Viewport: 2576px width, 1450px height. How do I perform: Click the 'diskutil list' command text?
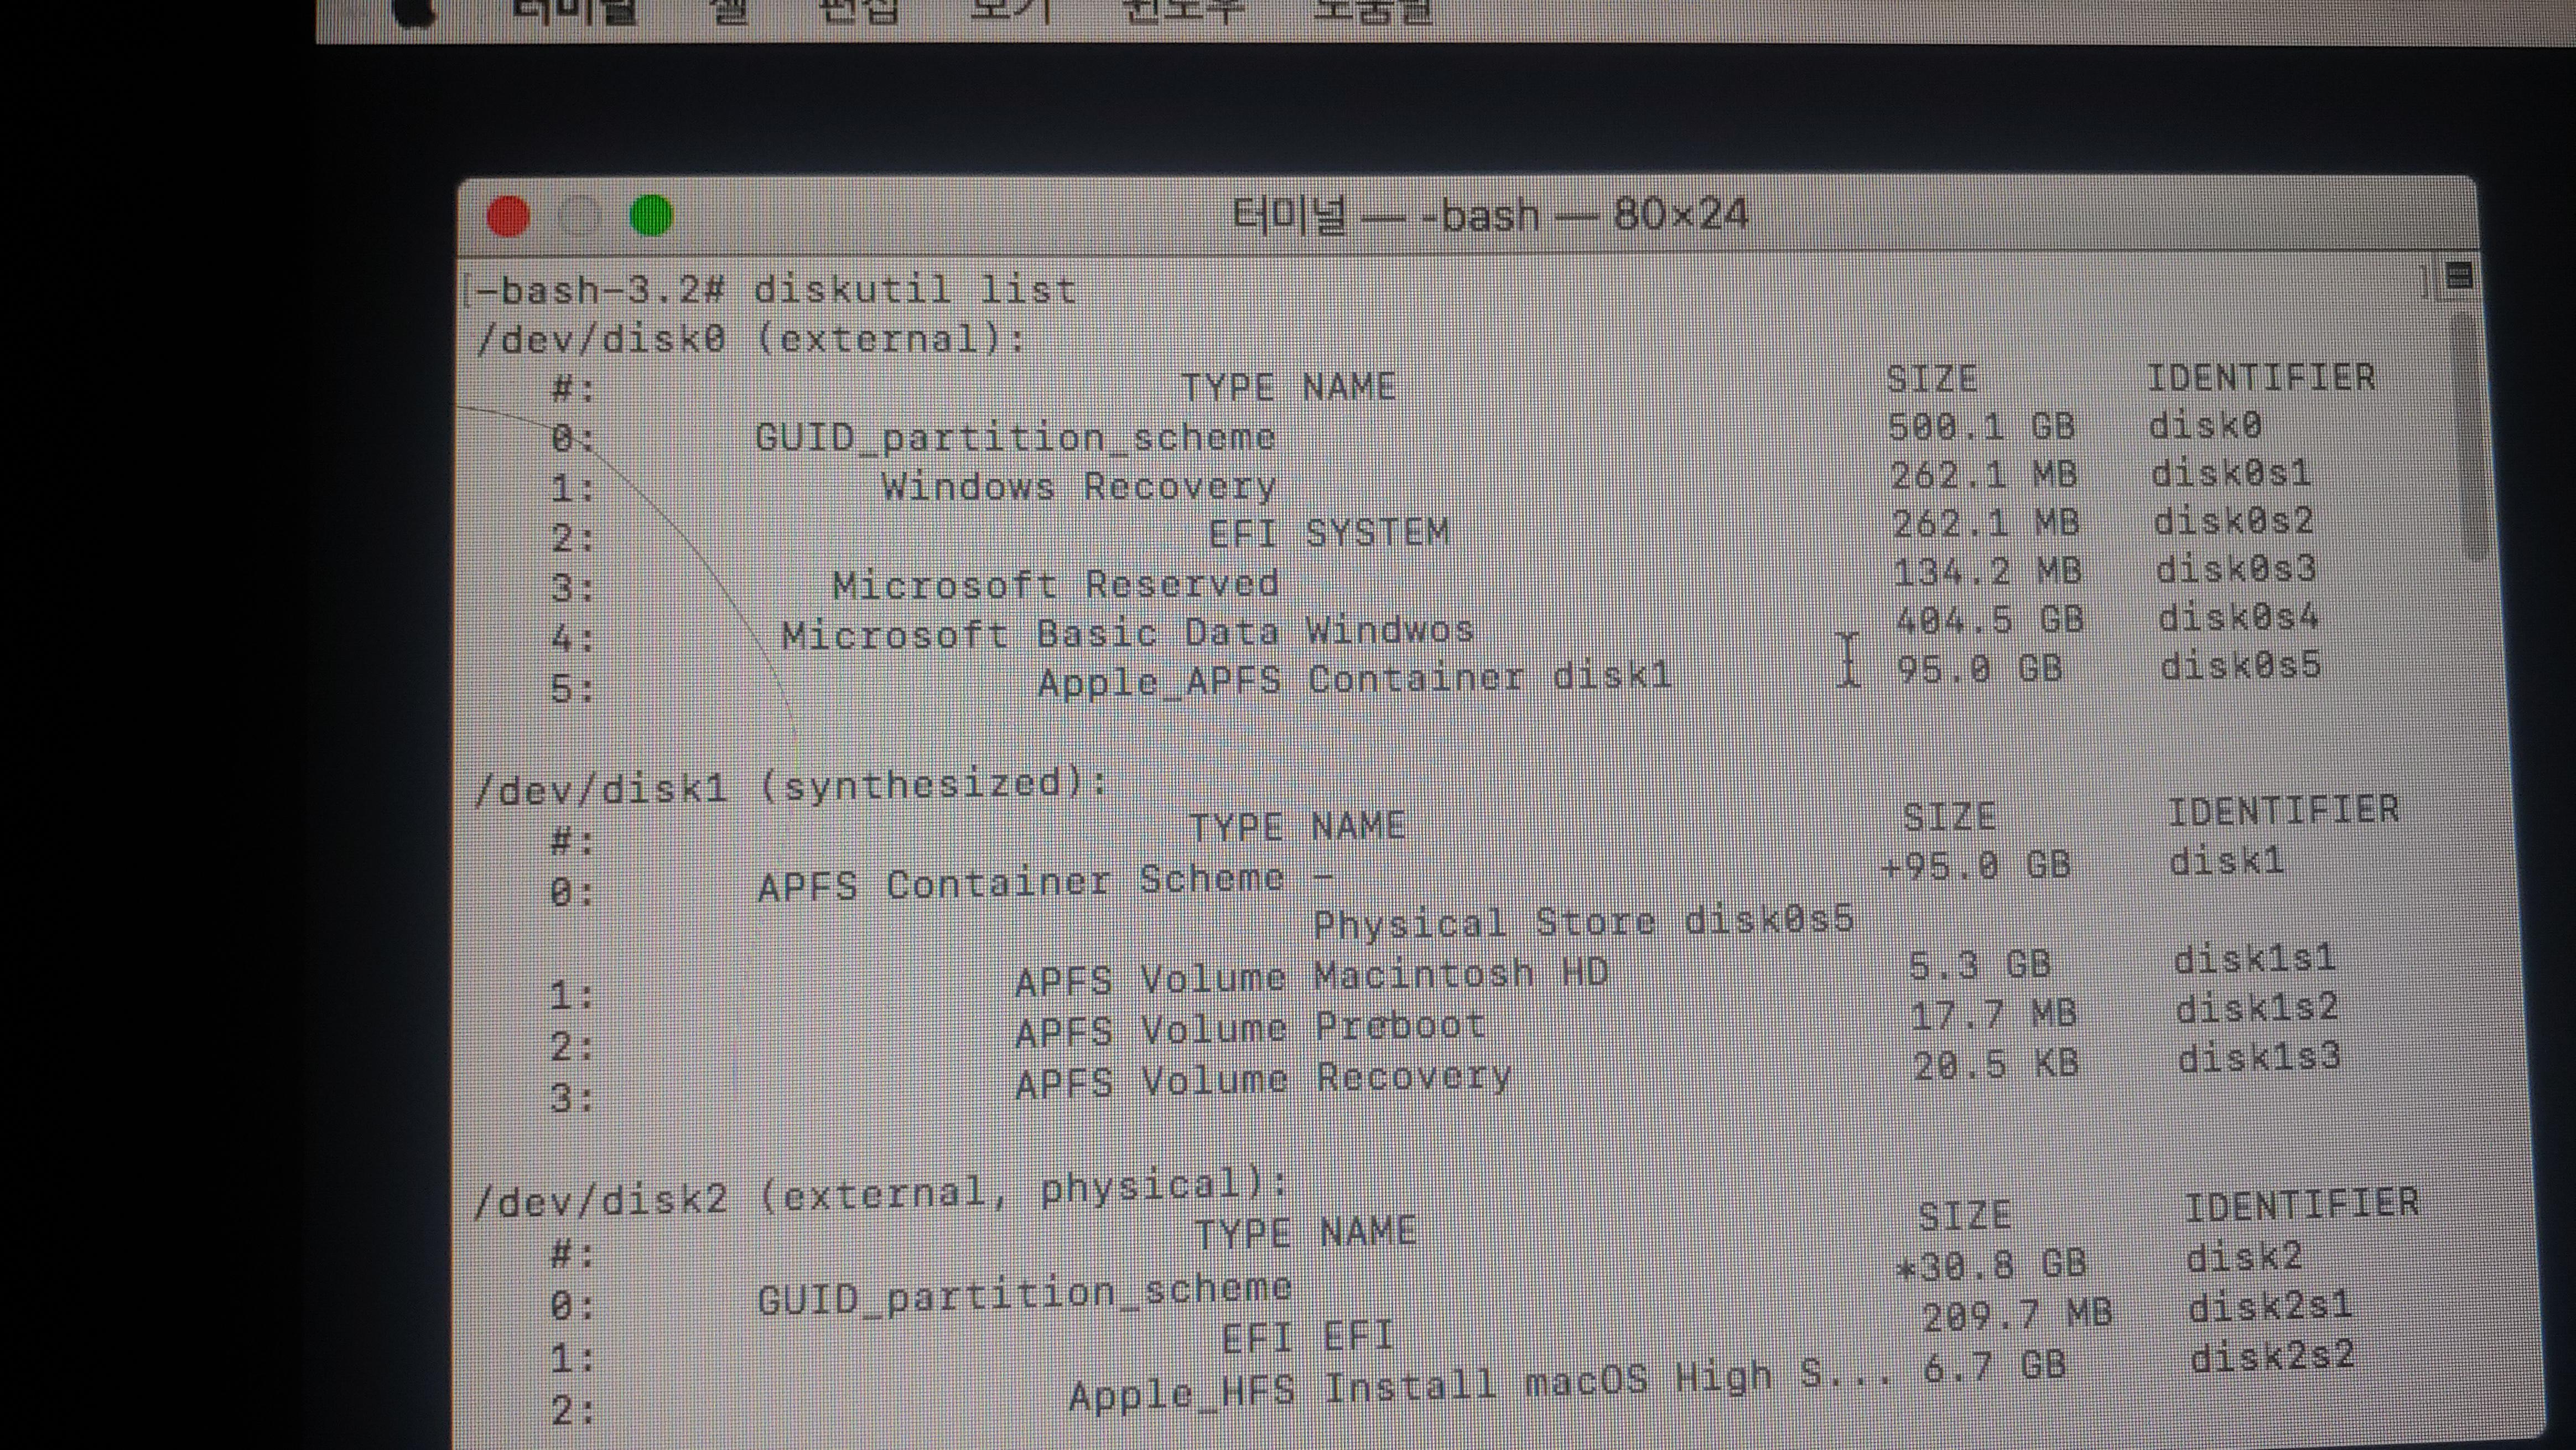coord(914,291)
